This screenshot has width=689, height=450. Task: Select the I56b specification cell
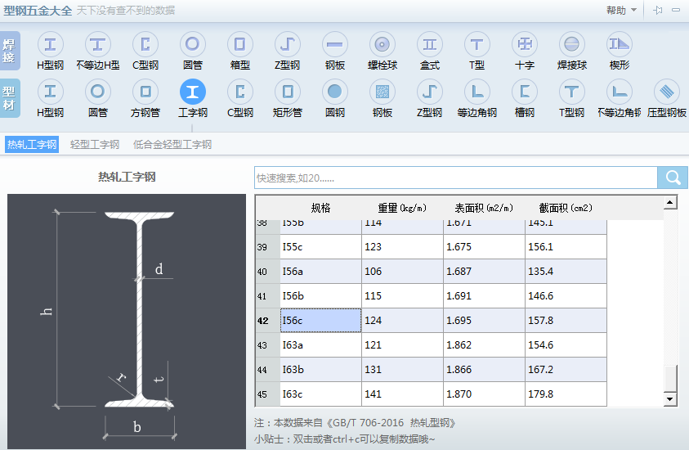[x=320, y=296]
